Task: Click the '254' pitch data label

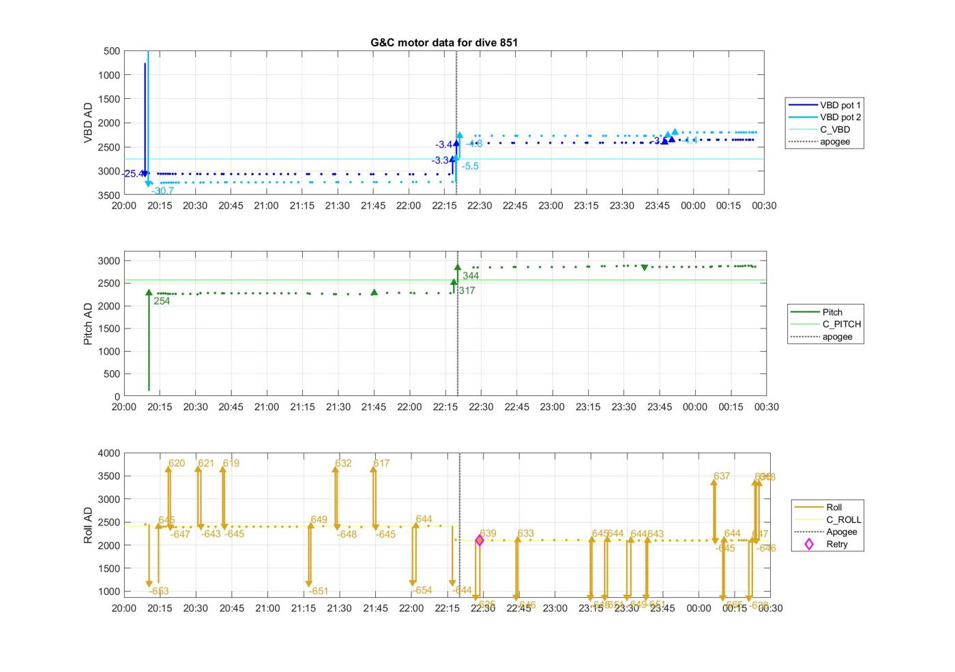Action: [162, 301]
